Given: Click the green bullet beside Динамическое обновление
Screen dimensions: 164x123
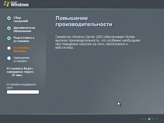Looking at the screenshot, I should (x=9, y=28).
